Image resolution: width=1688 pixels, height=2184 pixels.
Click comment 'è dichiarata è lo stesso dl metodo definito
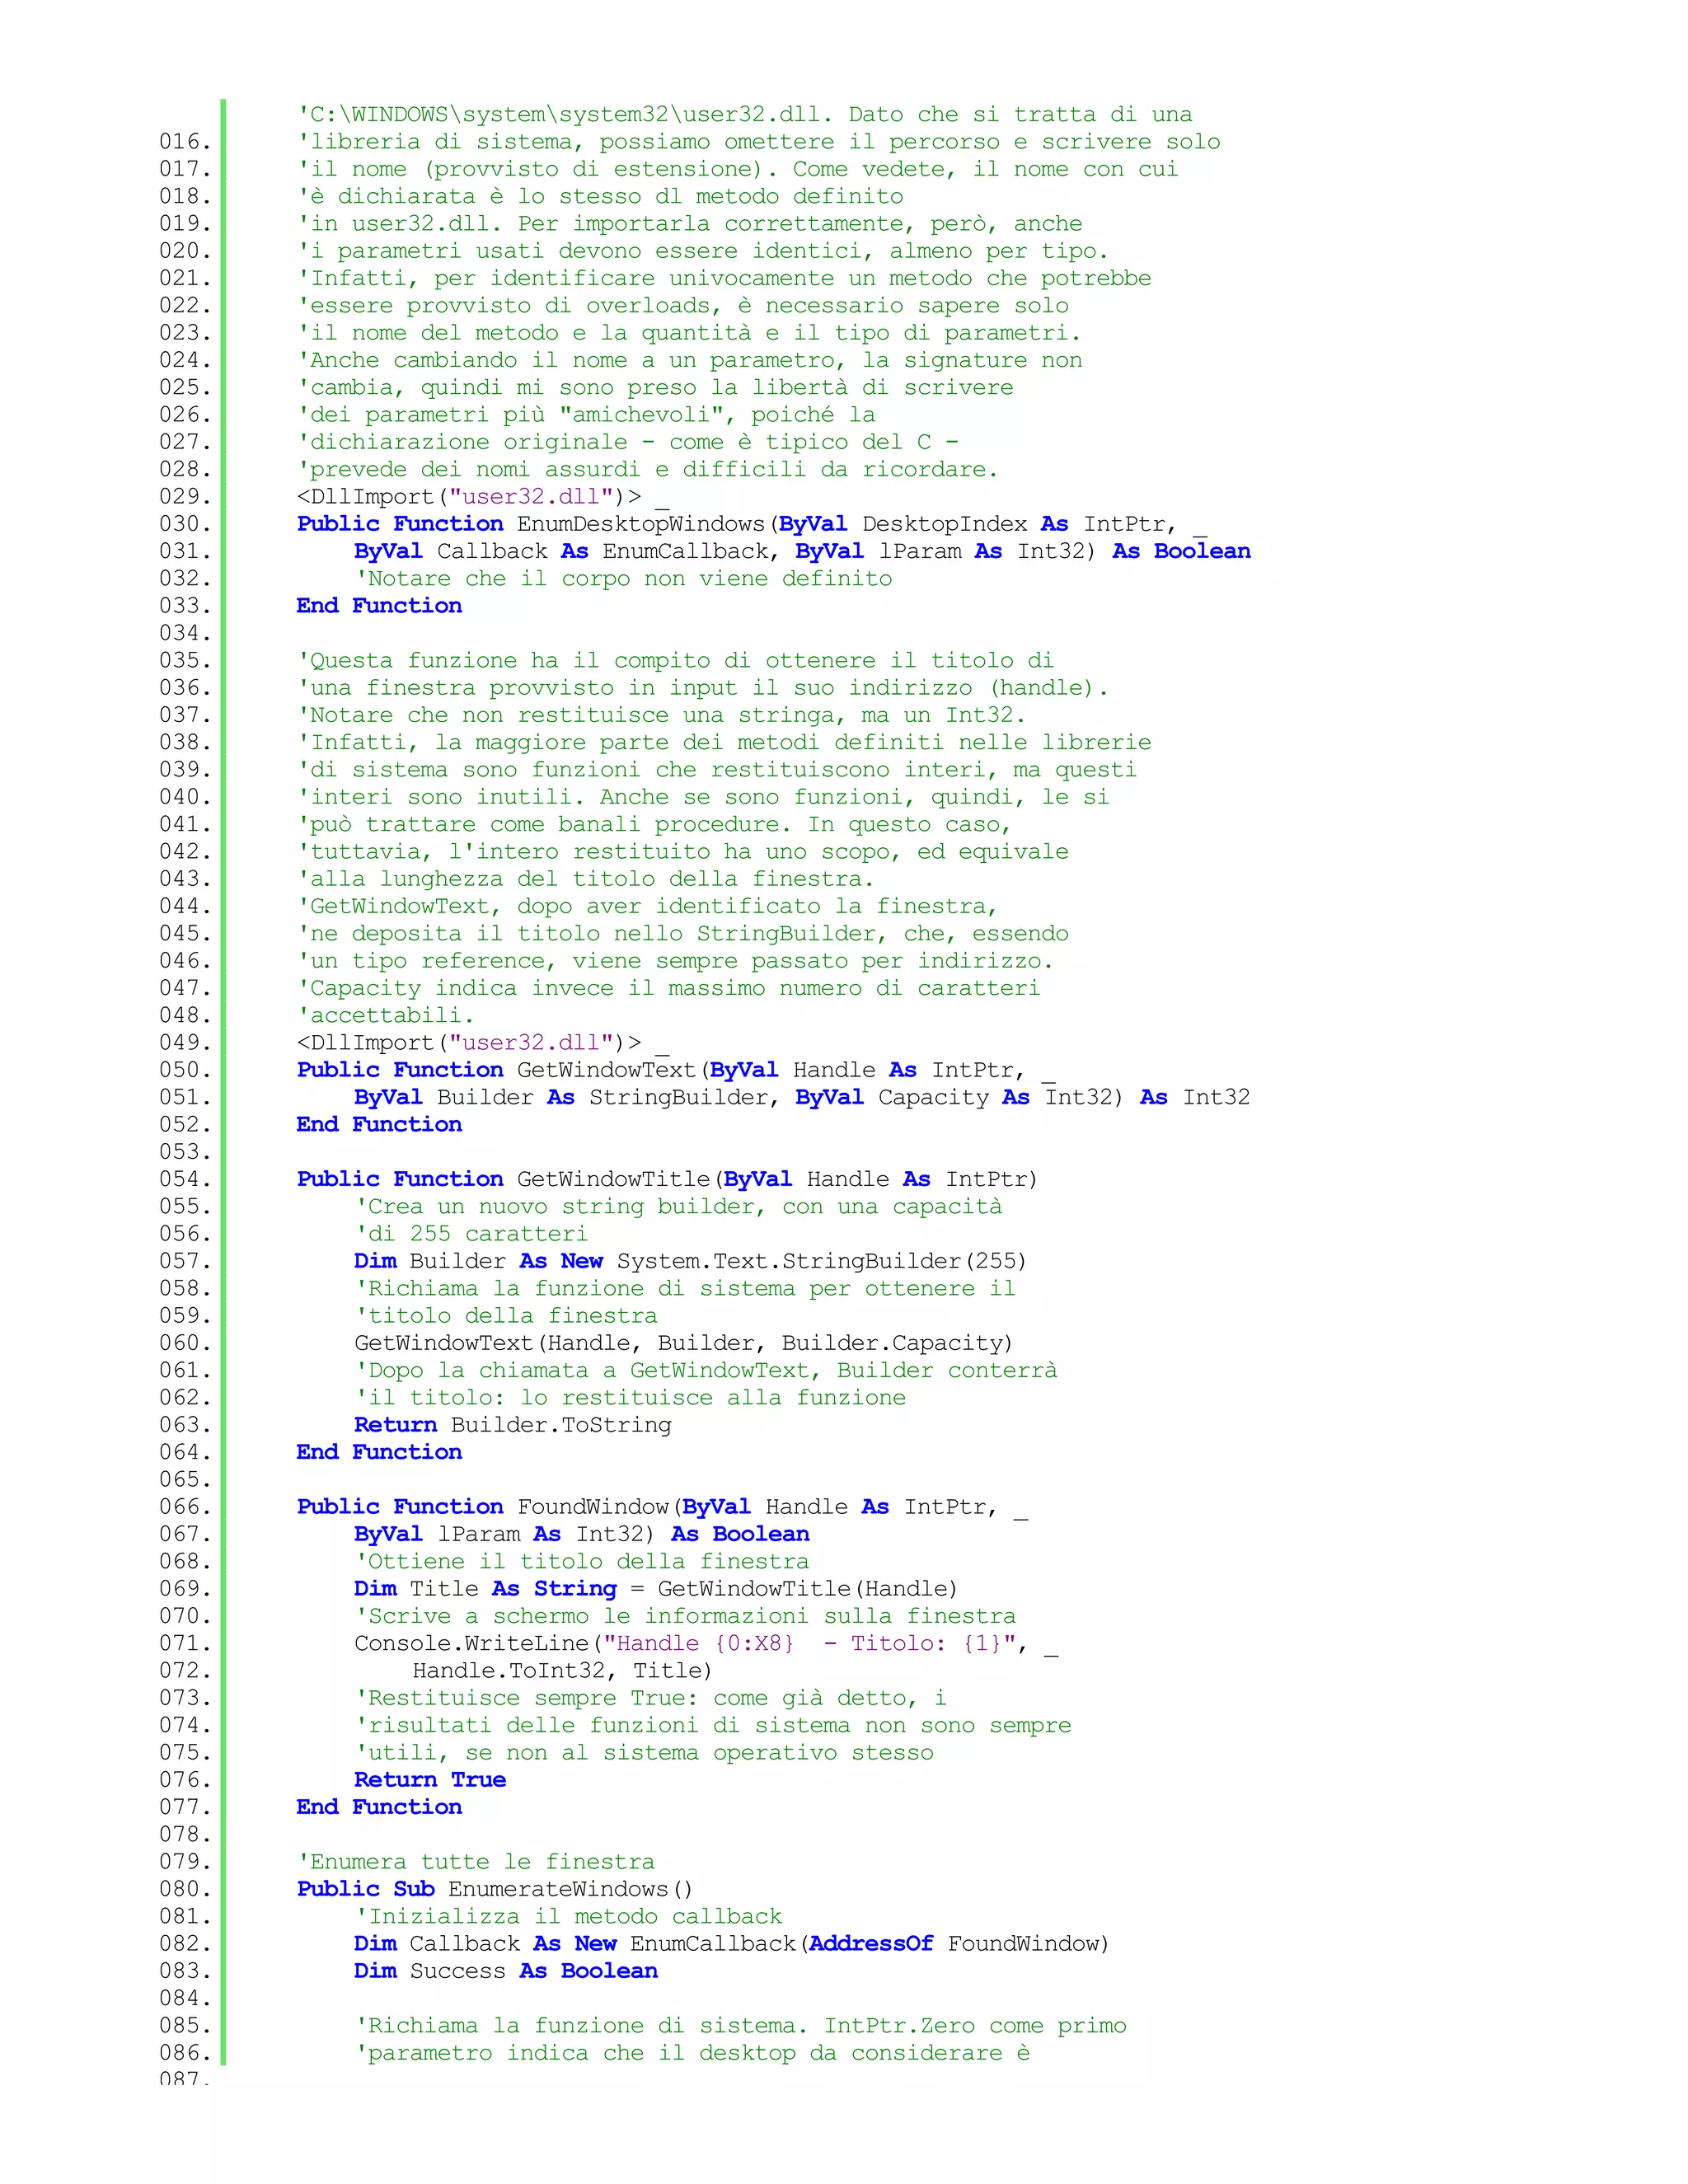pos(600,197)
